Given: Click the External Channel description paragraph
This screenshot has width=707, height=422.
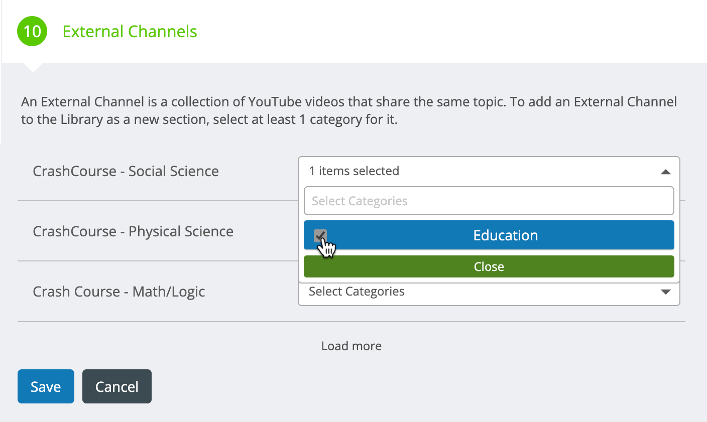Looking at the screenshot, I should 349,110.
